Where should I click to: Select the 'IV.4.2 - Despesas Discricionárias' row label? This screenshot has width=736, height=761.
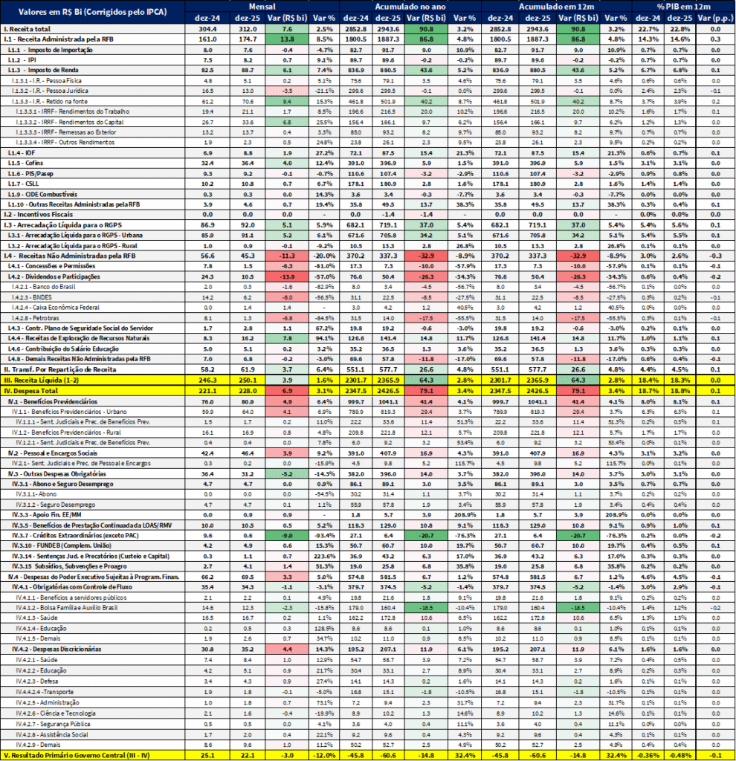(58, 649)
